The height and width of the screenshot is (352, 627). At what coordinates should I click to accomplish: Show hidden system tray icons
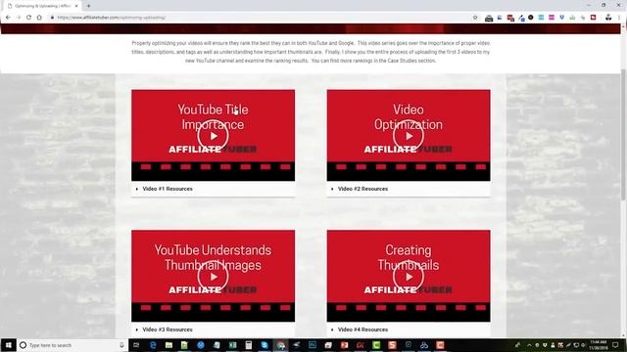pos(529,345)
